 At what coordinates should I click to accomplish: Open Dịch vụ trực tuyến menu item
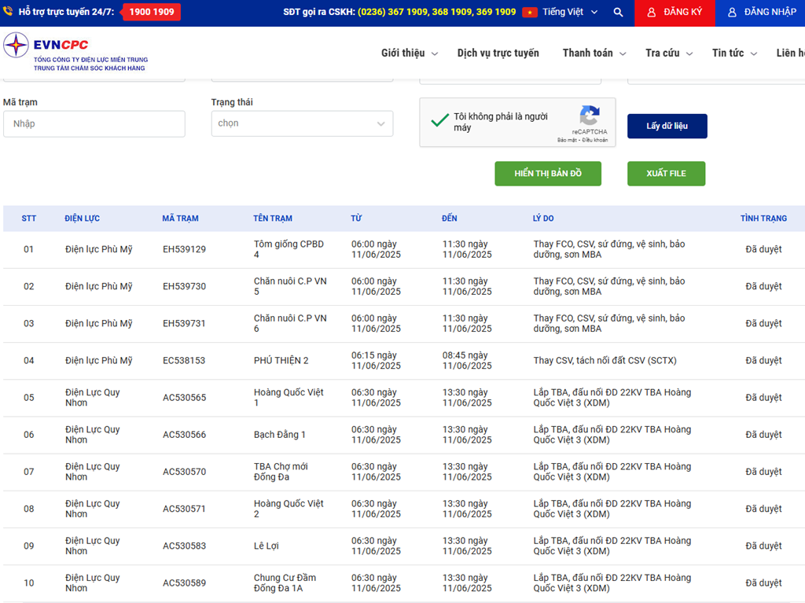coord(498,53)
